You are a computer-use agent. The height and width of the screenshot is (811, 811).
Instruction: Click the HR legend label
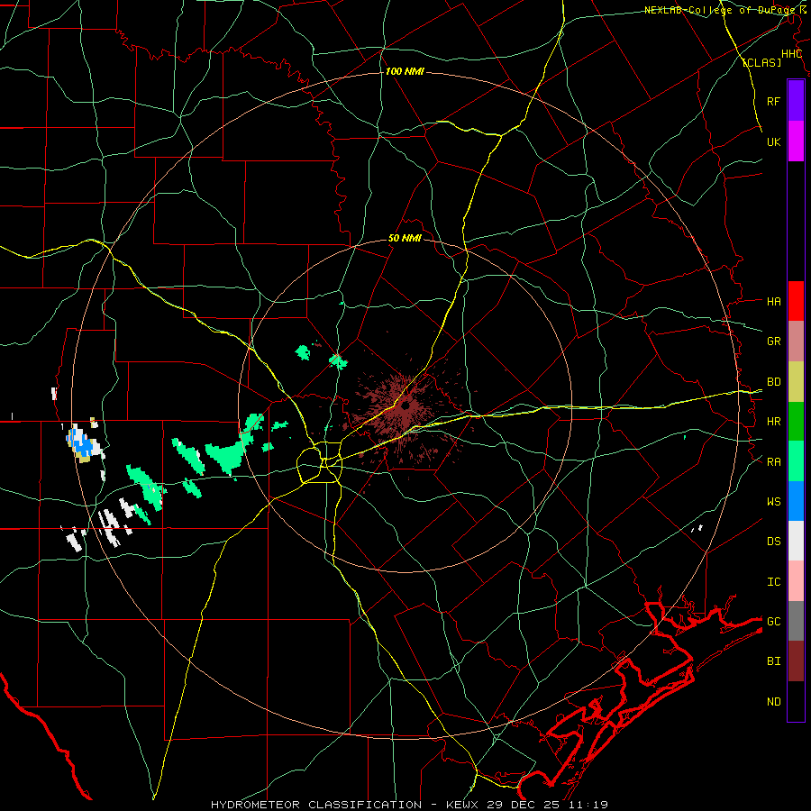[x=773, y=422]
